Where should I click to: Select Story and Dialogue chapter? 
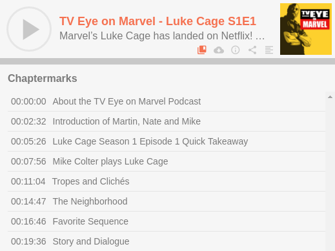coord(167,241)
